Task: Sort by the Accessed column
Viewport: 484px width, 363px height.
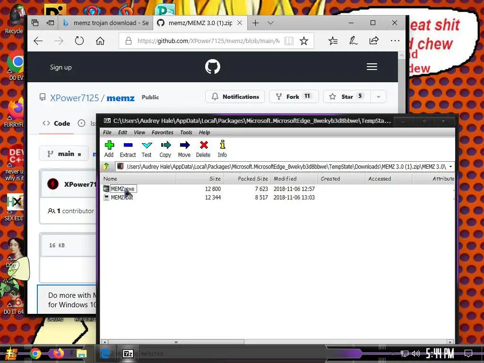Action: pos(389,179)
